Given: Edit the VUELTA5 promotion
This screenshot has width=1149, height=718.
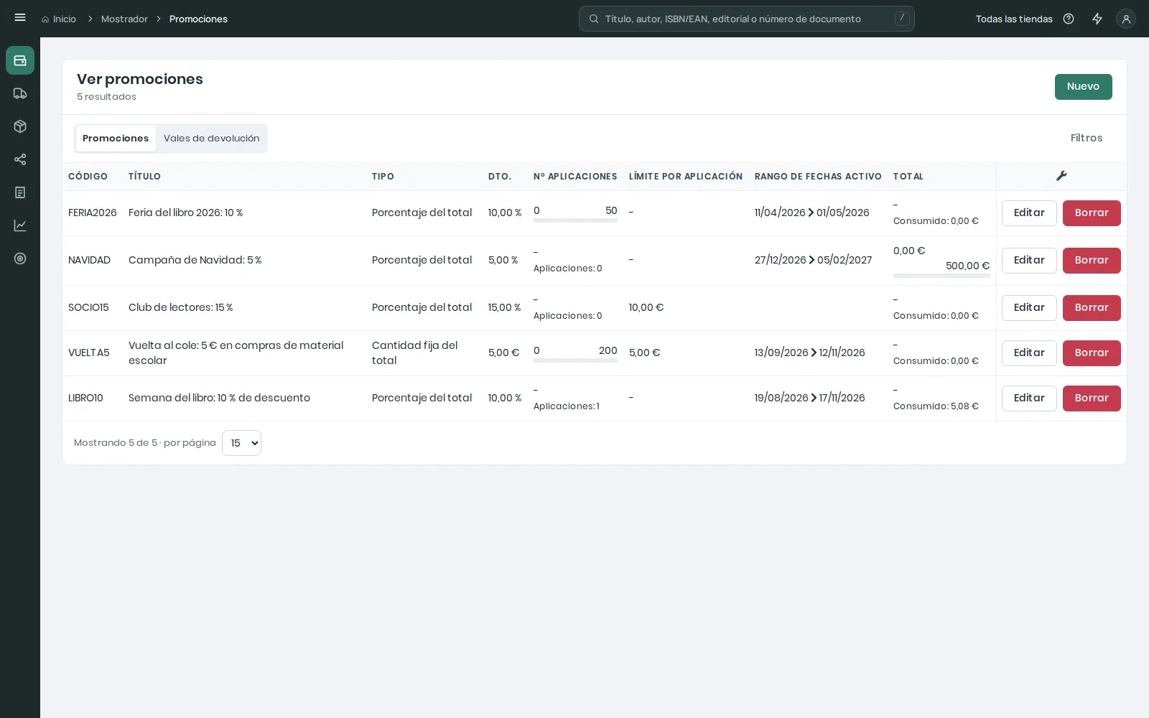Looking at the screenshot, I should pyautogui.click(x=1029, y=353).
